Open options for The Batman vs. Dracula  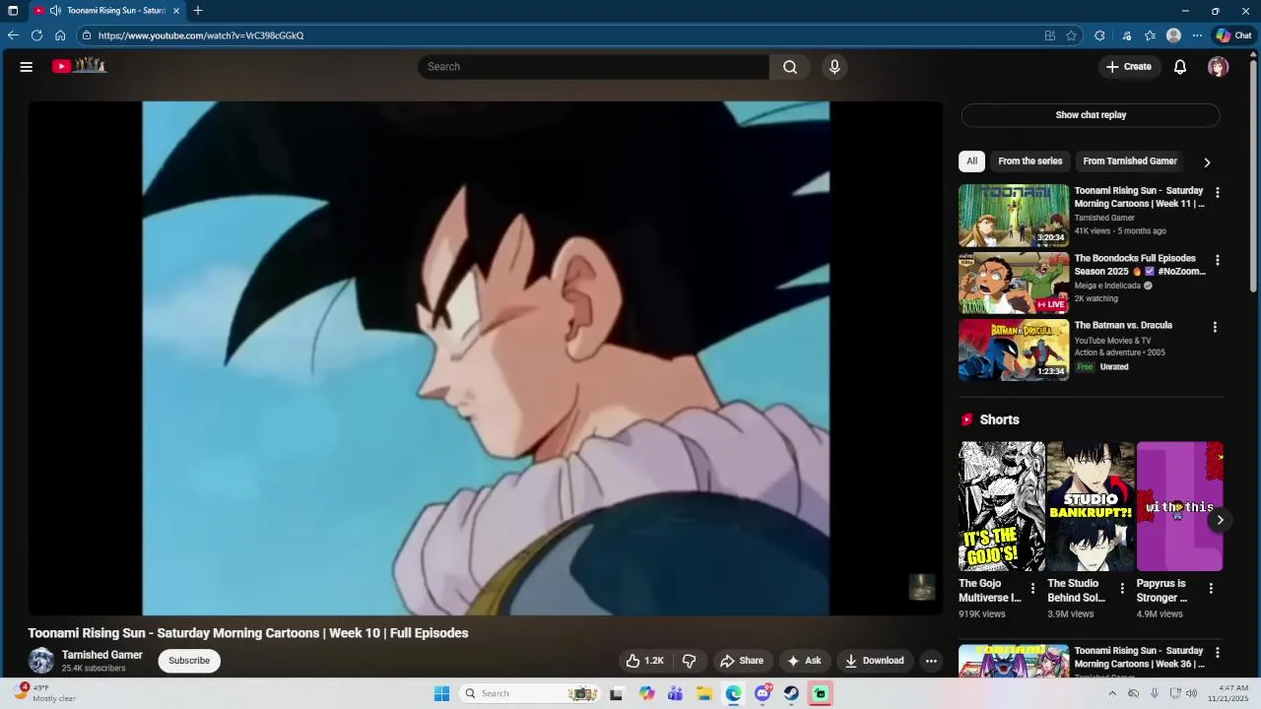[x=1215, y=327]
